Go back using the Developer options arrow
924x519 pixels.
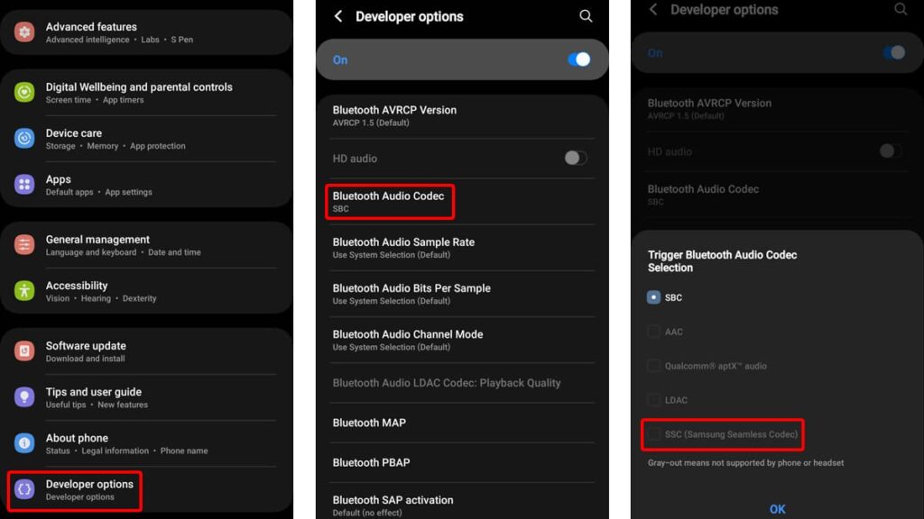coord(338,16)
